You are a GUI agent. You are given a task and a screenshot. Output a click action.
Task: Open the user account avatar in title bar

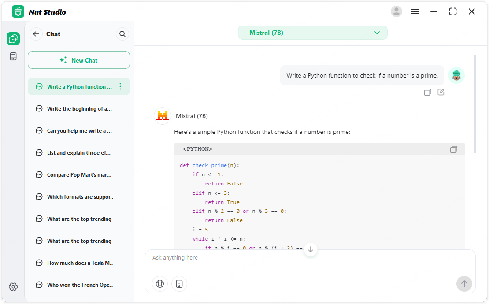click(x=396, y=11)
